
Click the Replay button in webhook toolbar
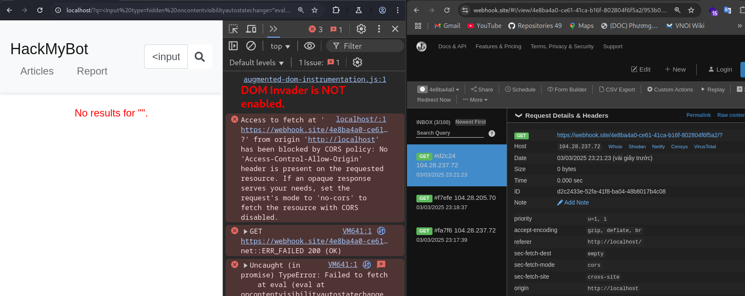713,89
